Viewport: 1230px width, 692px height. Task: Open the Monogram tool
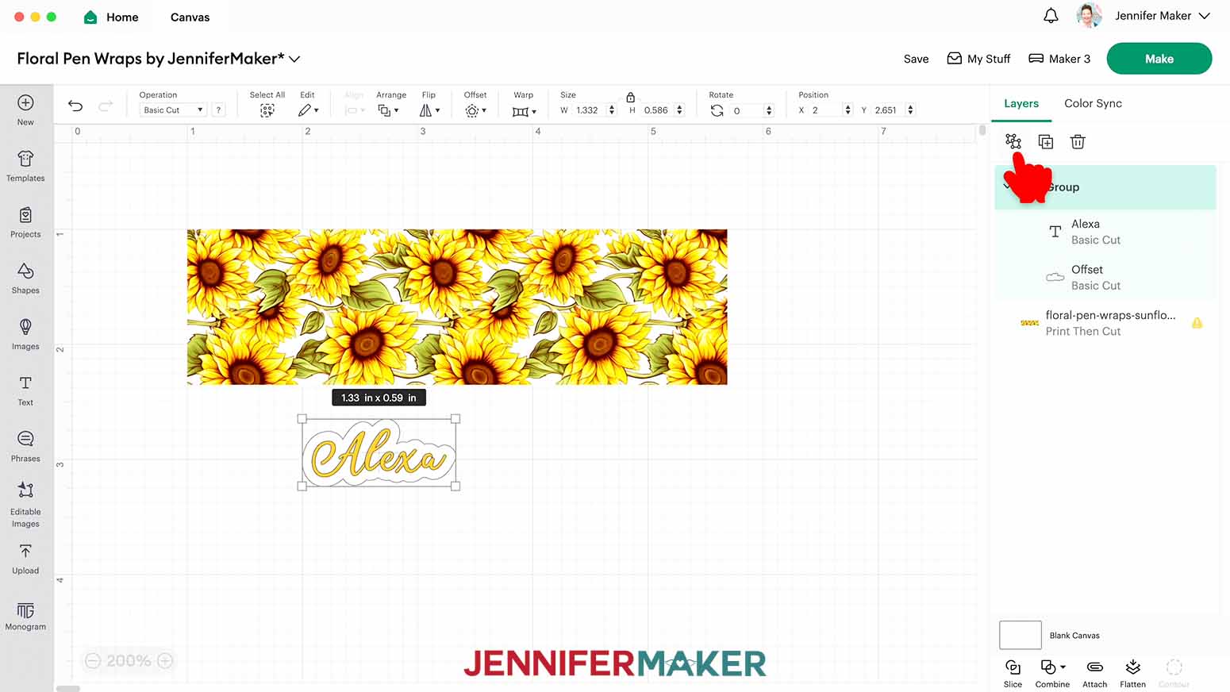(25, 617)
